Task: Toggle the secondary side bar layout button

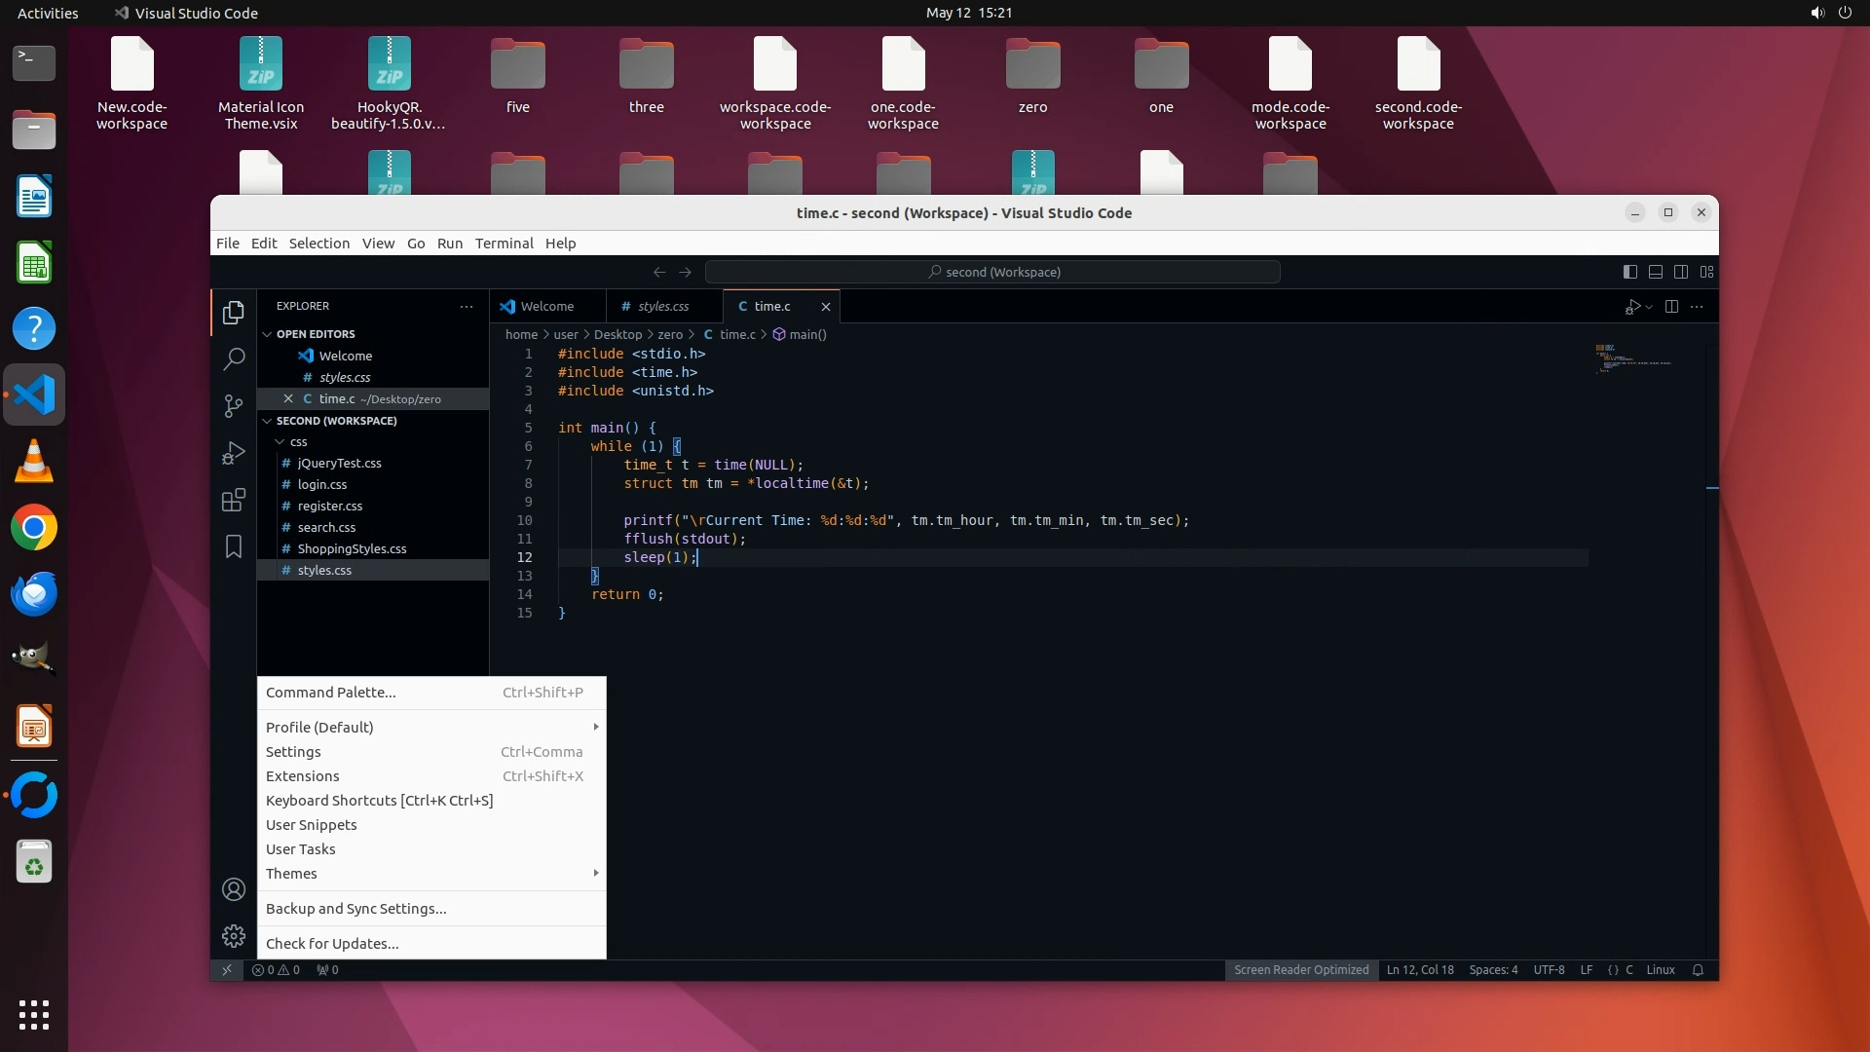Action: tap(1680, 272)
